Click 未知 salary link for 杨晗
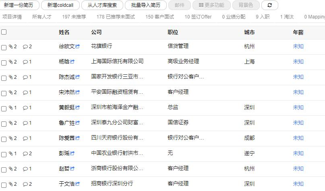This screenshot has height=191, width=325. point(298,62)
